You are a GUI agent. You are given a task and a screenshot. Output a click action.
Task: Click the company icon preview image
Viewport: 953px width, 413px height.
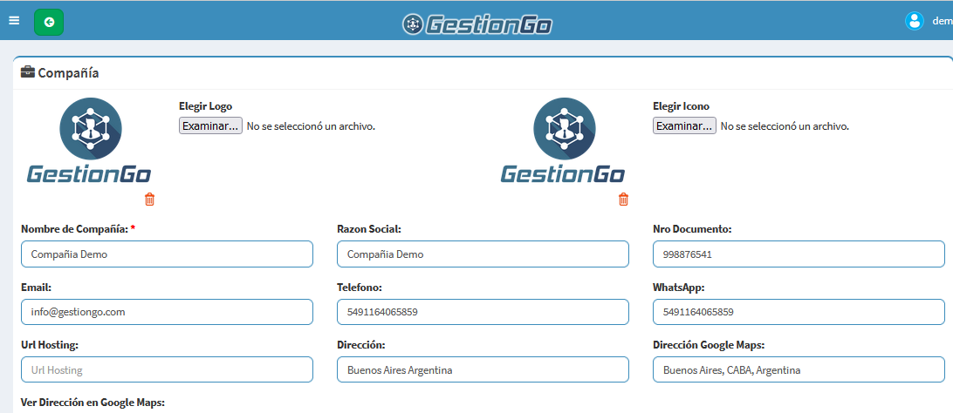coord(563,141)
